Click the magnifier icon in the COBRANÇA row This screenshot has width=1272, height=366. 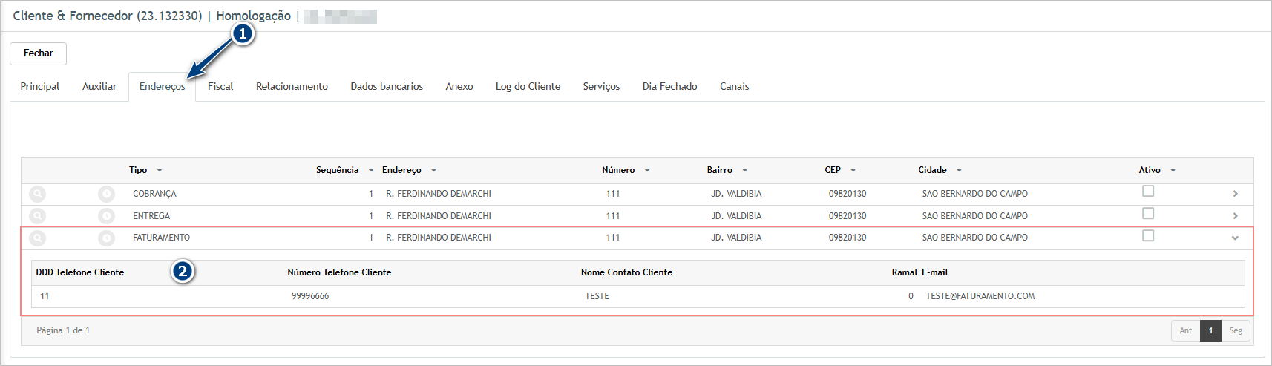pos(37,194)
